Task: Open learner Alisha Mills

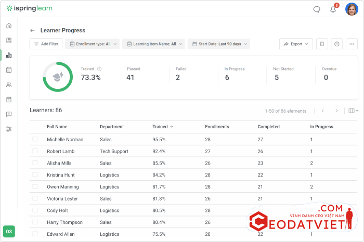Action: (59, 163)
